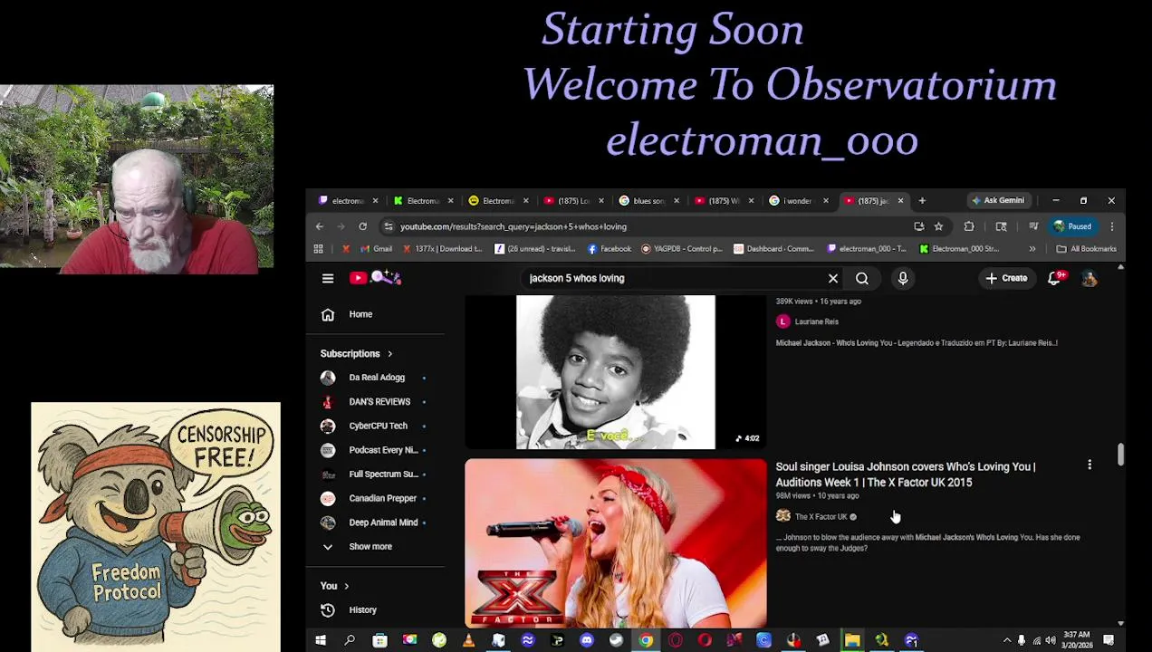Screen dimensions: 1152x652
Task: Open the taskbar clock showing 3:37 AM
Action: [x=1079, y=641]
